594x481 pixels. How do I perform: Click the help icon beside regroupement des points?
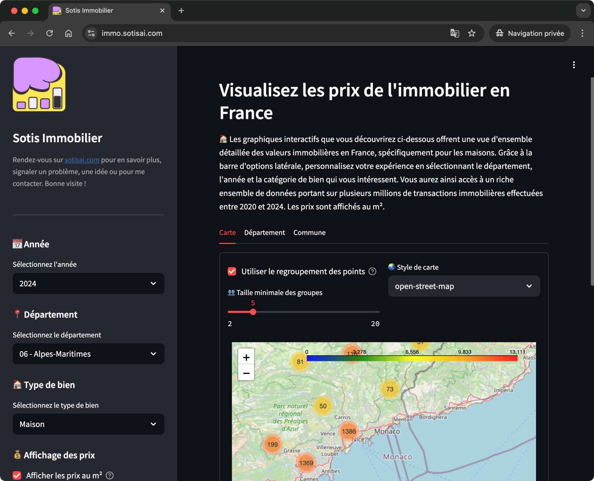[x=372, y=271]
